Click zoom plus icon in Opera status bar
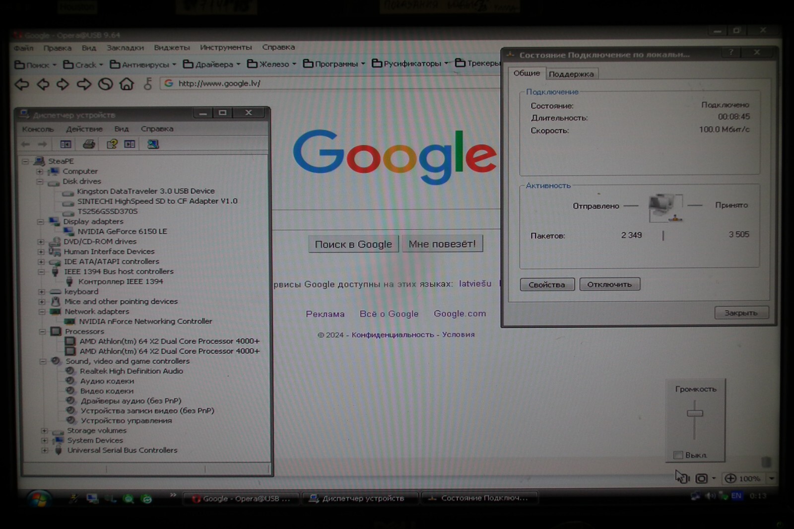The image size is (794, 529). [x=730, y=478]
